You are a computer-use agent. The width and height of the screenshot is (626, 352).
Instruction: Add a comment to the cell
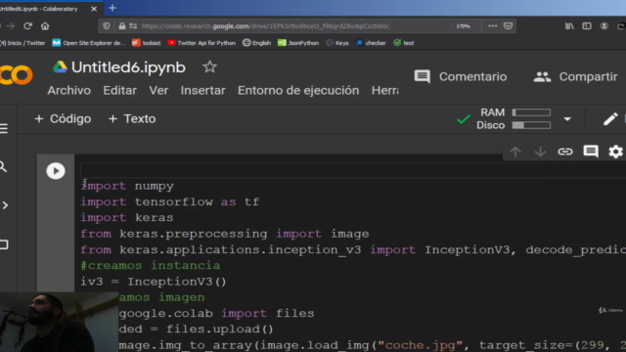(591, 152)
